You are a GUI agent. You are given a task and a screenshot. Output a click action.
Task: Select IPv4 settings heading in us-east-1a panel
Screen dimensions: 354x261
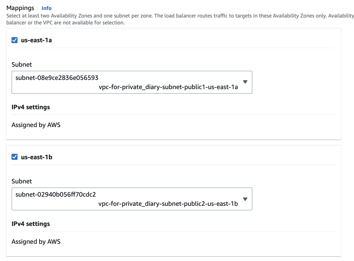31,107
